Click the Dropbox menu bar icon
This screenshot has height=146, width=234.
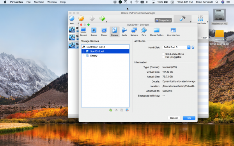[115, 2]
